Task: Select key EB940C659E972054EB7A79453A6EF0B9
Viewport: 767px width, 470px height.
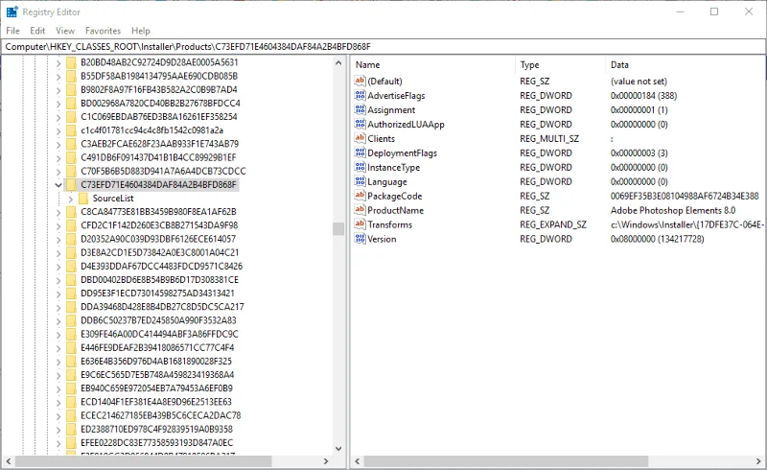Action: 156,388
